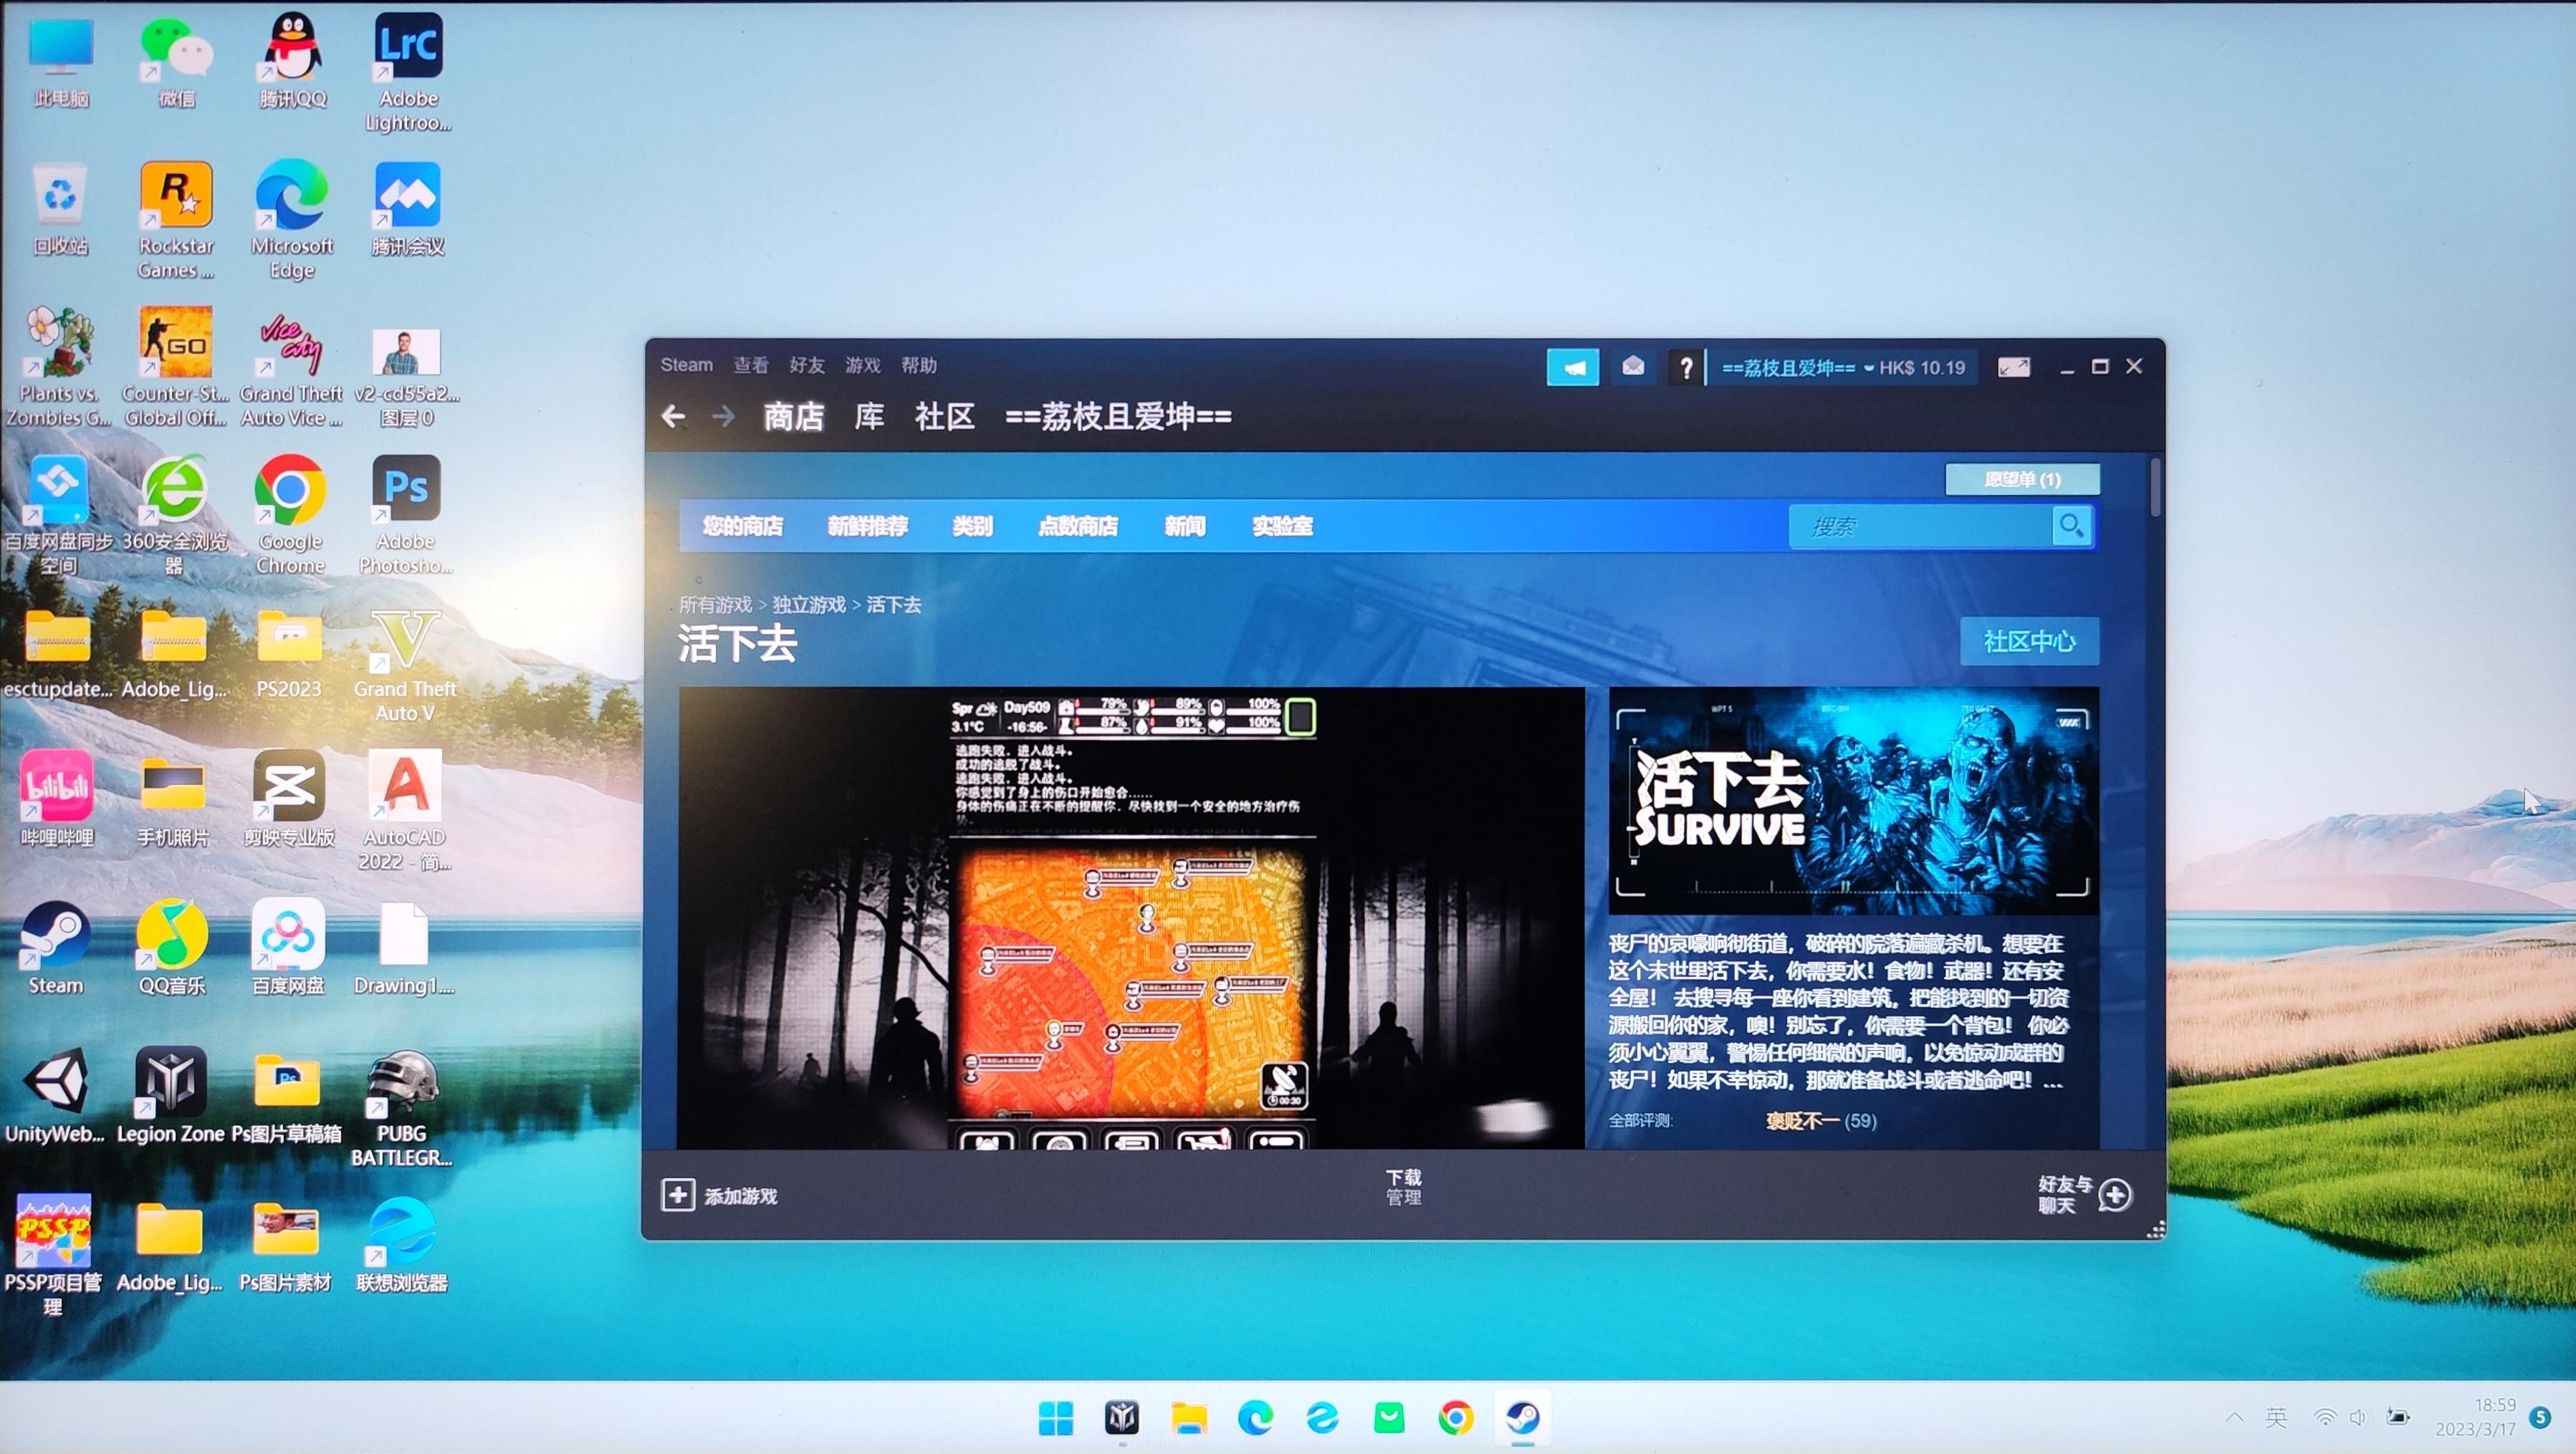This screenshot has height=1454, width=2576.
Task: Open the 类别 categories menu
Action: [x=972, y=526]
